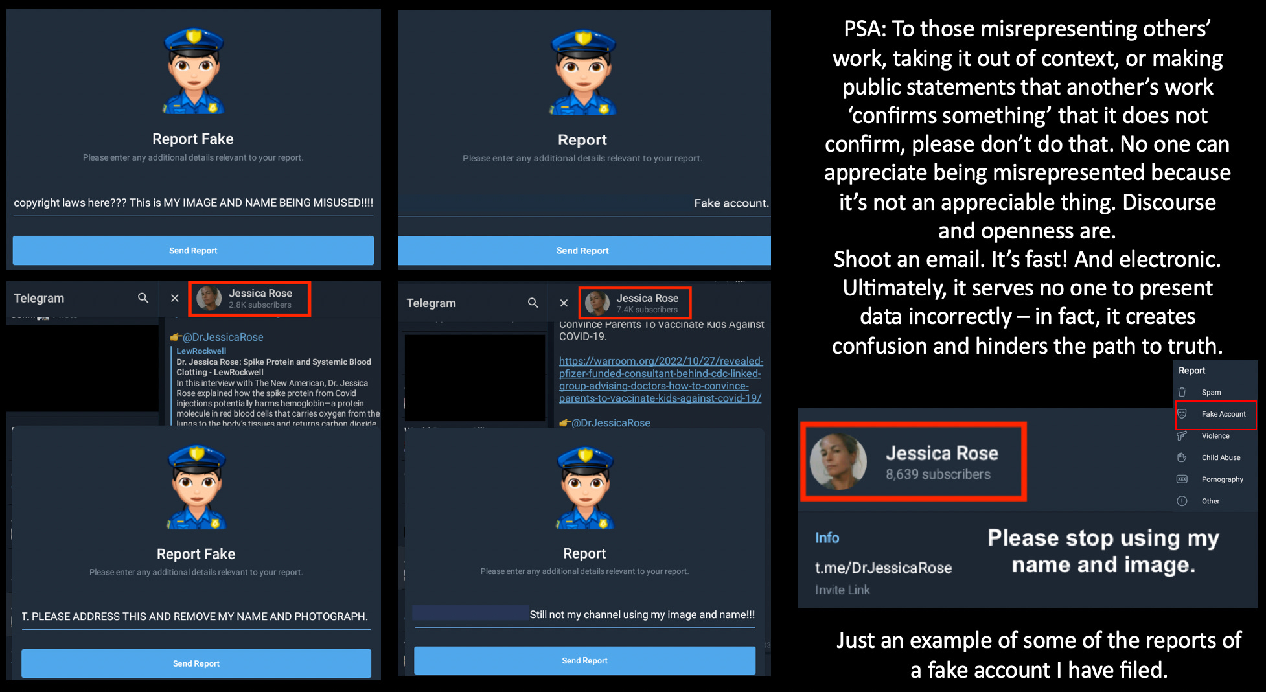The height and width of the screenshot is (692, 1266).
Task: Send report saying 'Still not my channel'
Action: (x=584, y=660)
